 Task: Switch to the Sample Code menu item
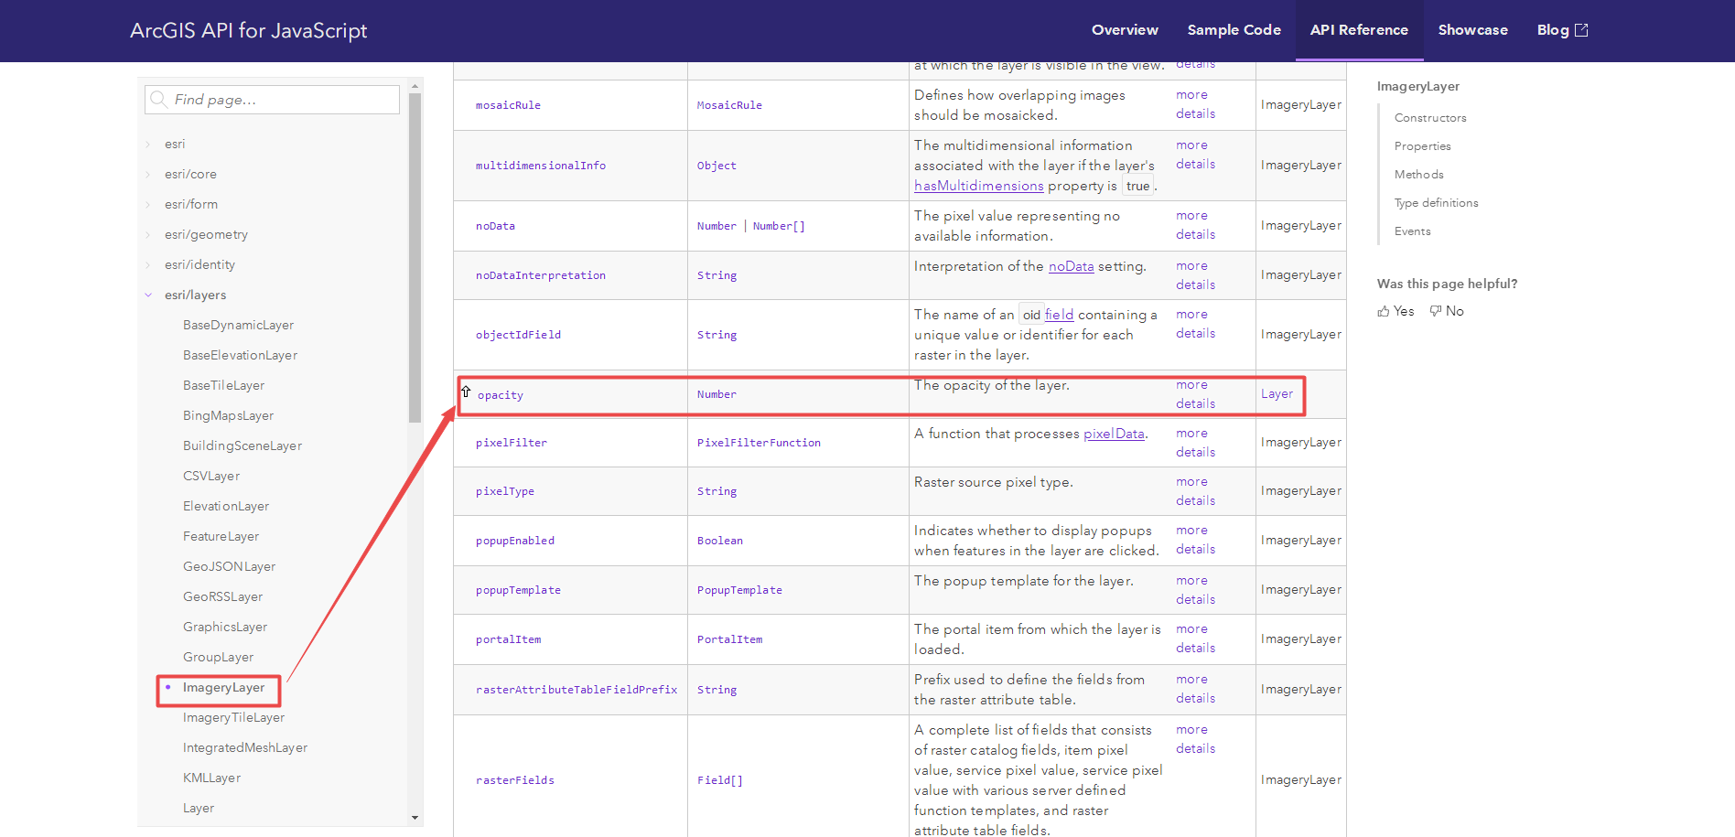tap(1234, 29)
